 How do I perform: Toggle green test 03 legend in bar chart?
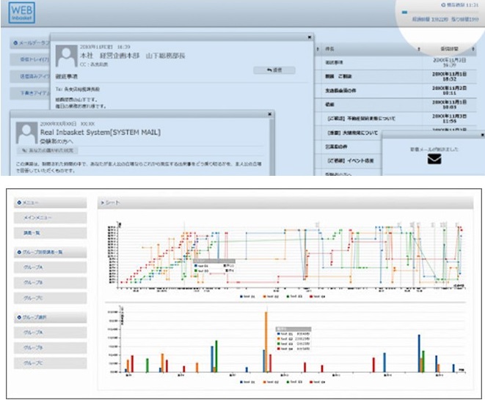click(293, 382)
